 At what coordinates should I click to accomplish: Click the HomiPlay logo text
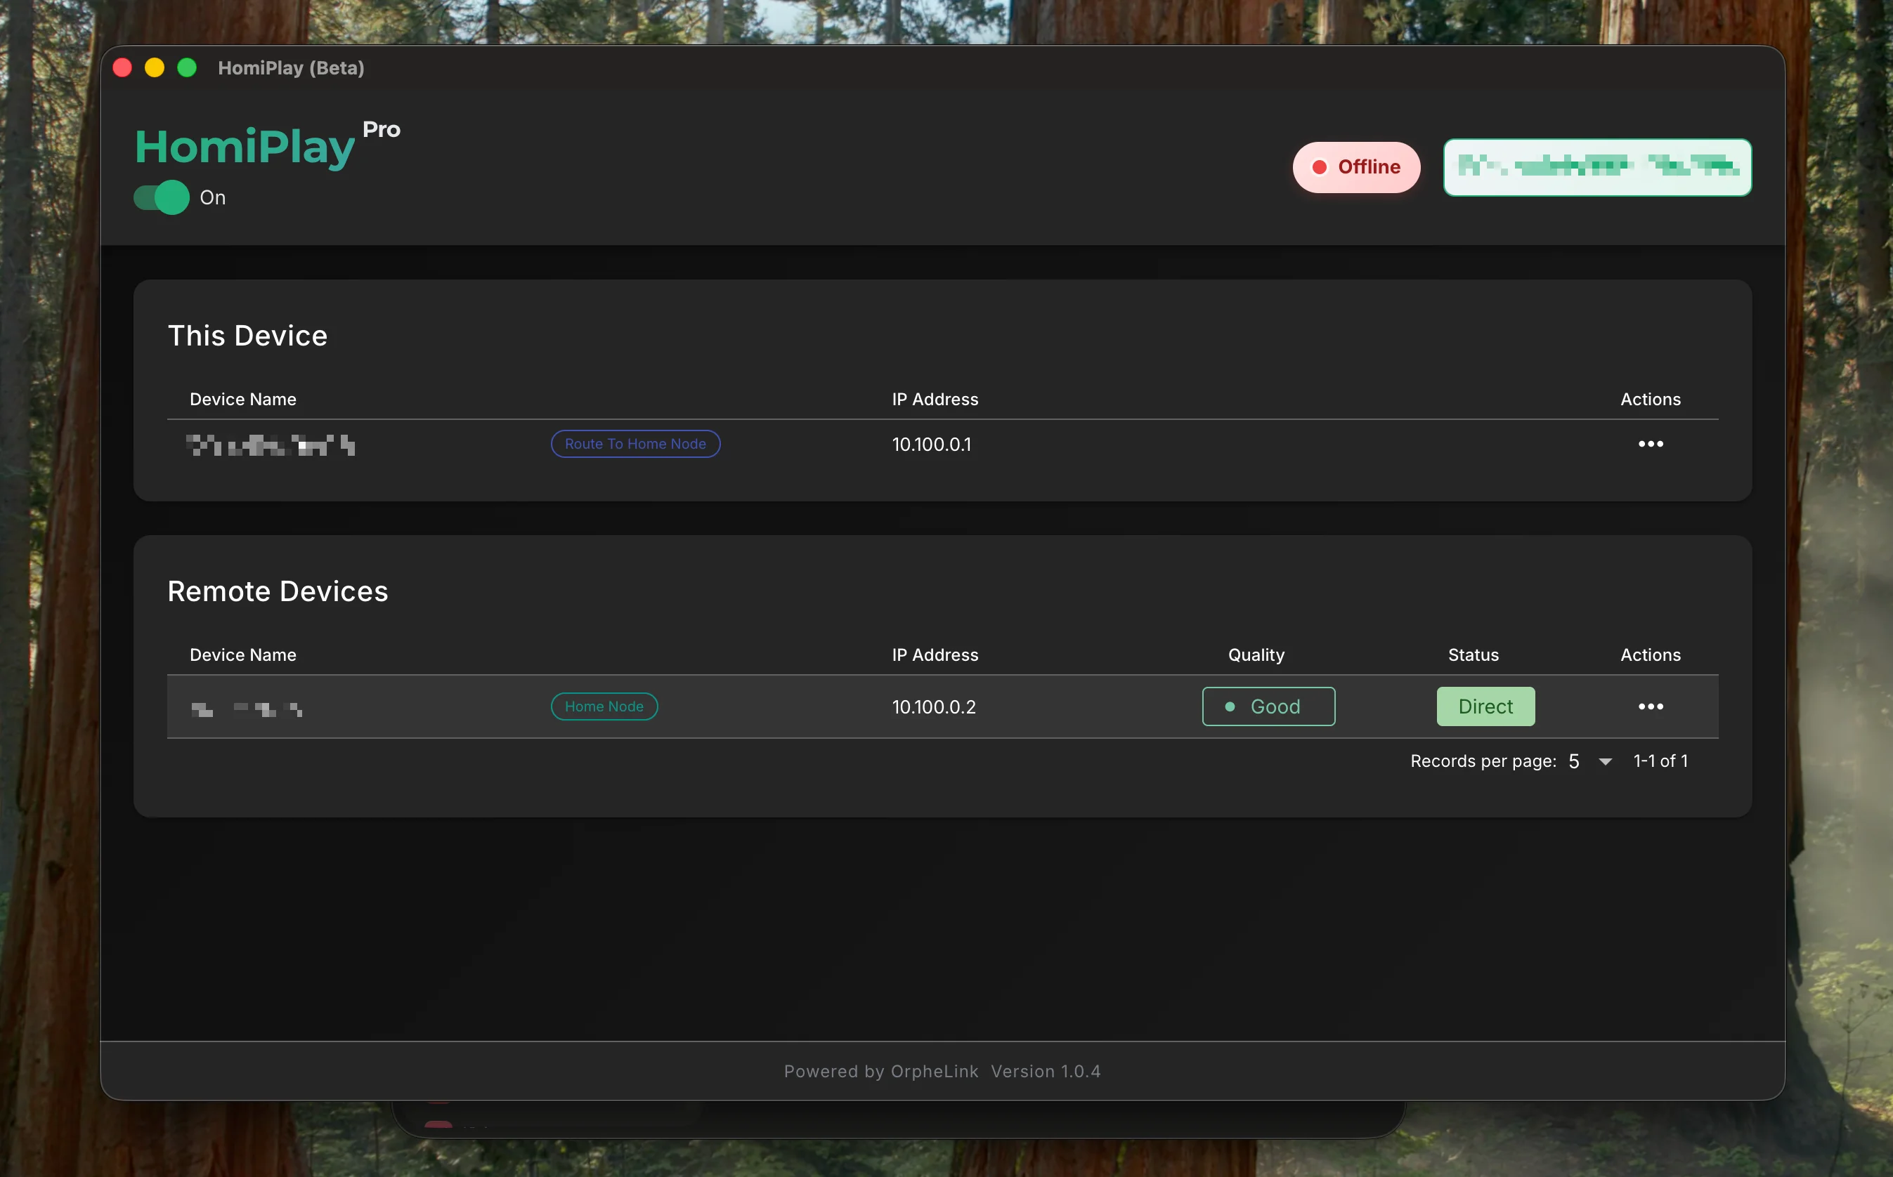pyautogui.click(x=245, y=147)
